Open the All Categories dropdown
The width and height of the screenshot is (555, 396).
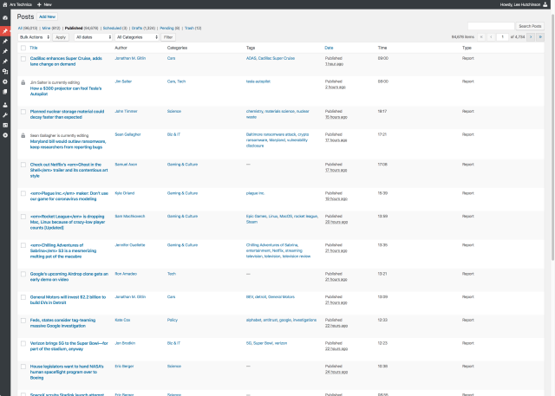(x=136, y=37)
